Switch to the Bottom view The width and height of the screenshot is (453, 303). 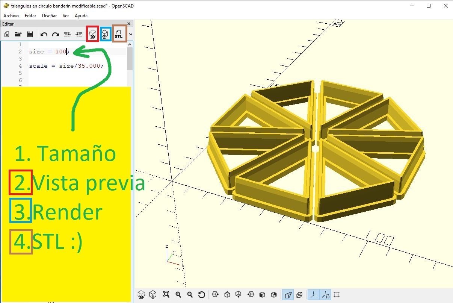click(239, 295)
